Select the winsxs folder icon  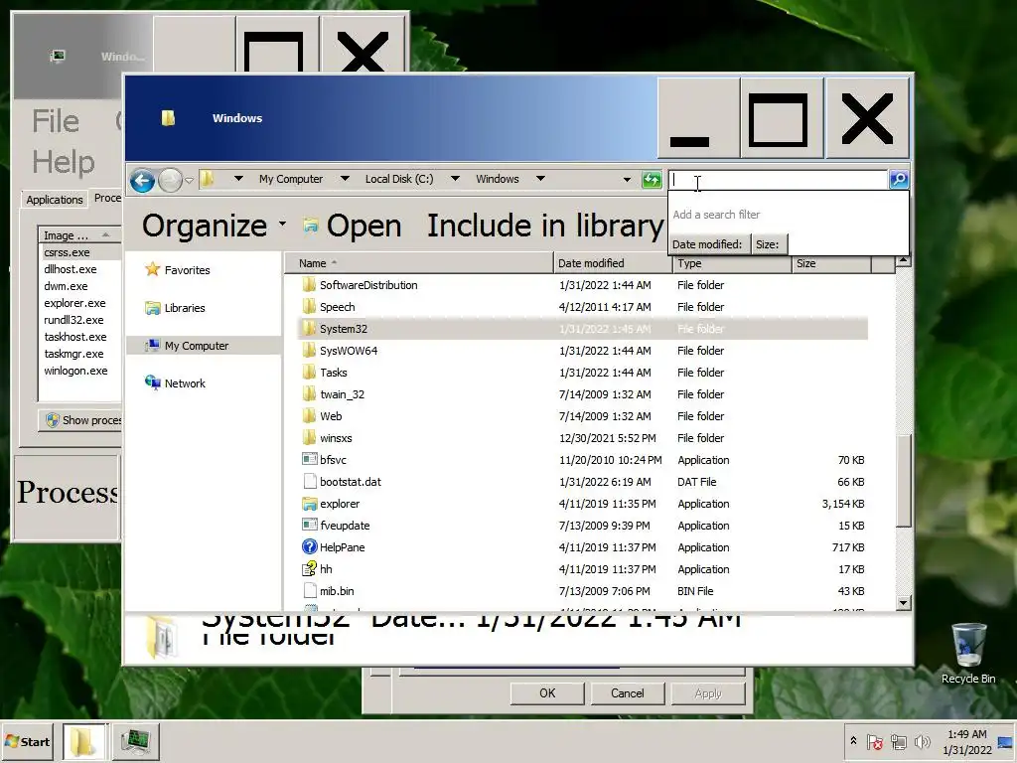coord(310,438)
